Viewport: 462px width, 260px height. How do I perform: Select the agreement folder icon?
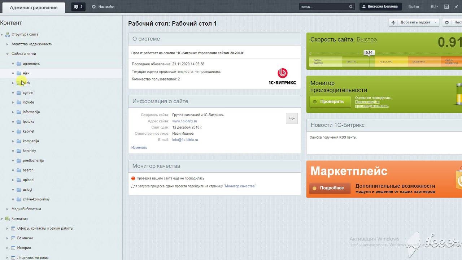click(19, 64)
